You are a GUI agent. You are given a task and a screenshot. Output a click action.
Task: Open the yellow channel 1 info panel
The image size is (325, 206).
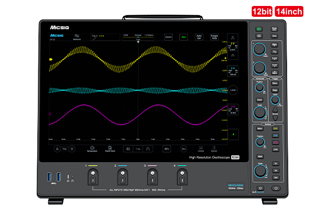tap(233, 47)
